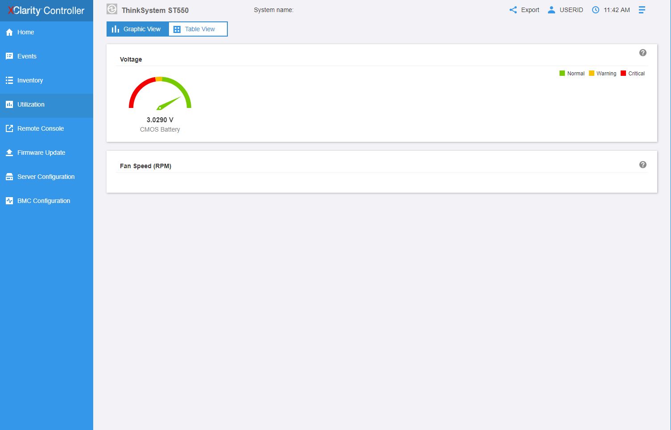Click the power status icon beside ThinkSystem ST550
Viewport: 671px width, 430px height.
point(112,9)
